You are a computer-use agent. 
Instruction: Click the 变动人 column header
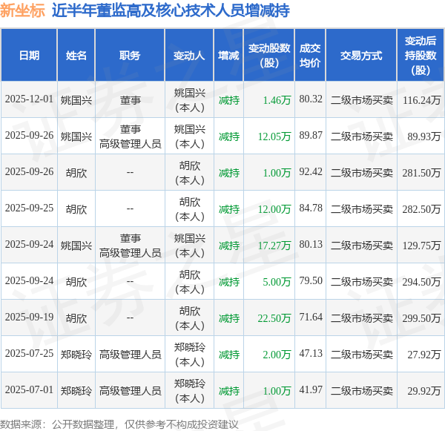tap(189, 56)
